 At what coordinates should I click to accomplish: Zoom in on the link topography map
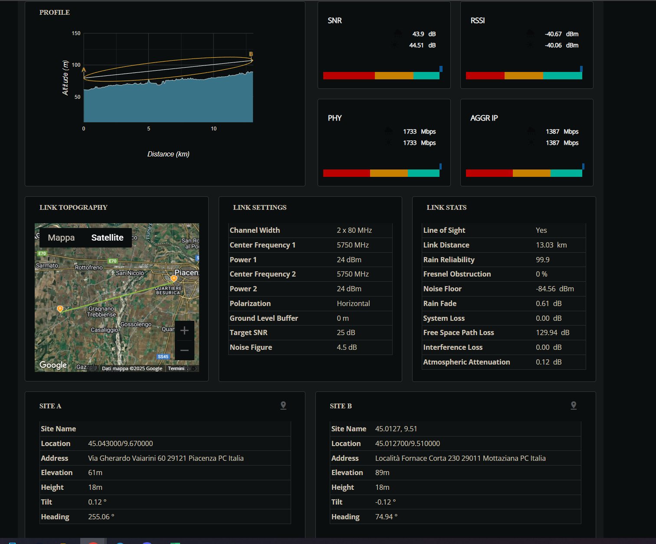(x=184, y=331)
